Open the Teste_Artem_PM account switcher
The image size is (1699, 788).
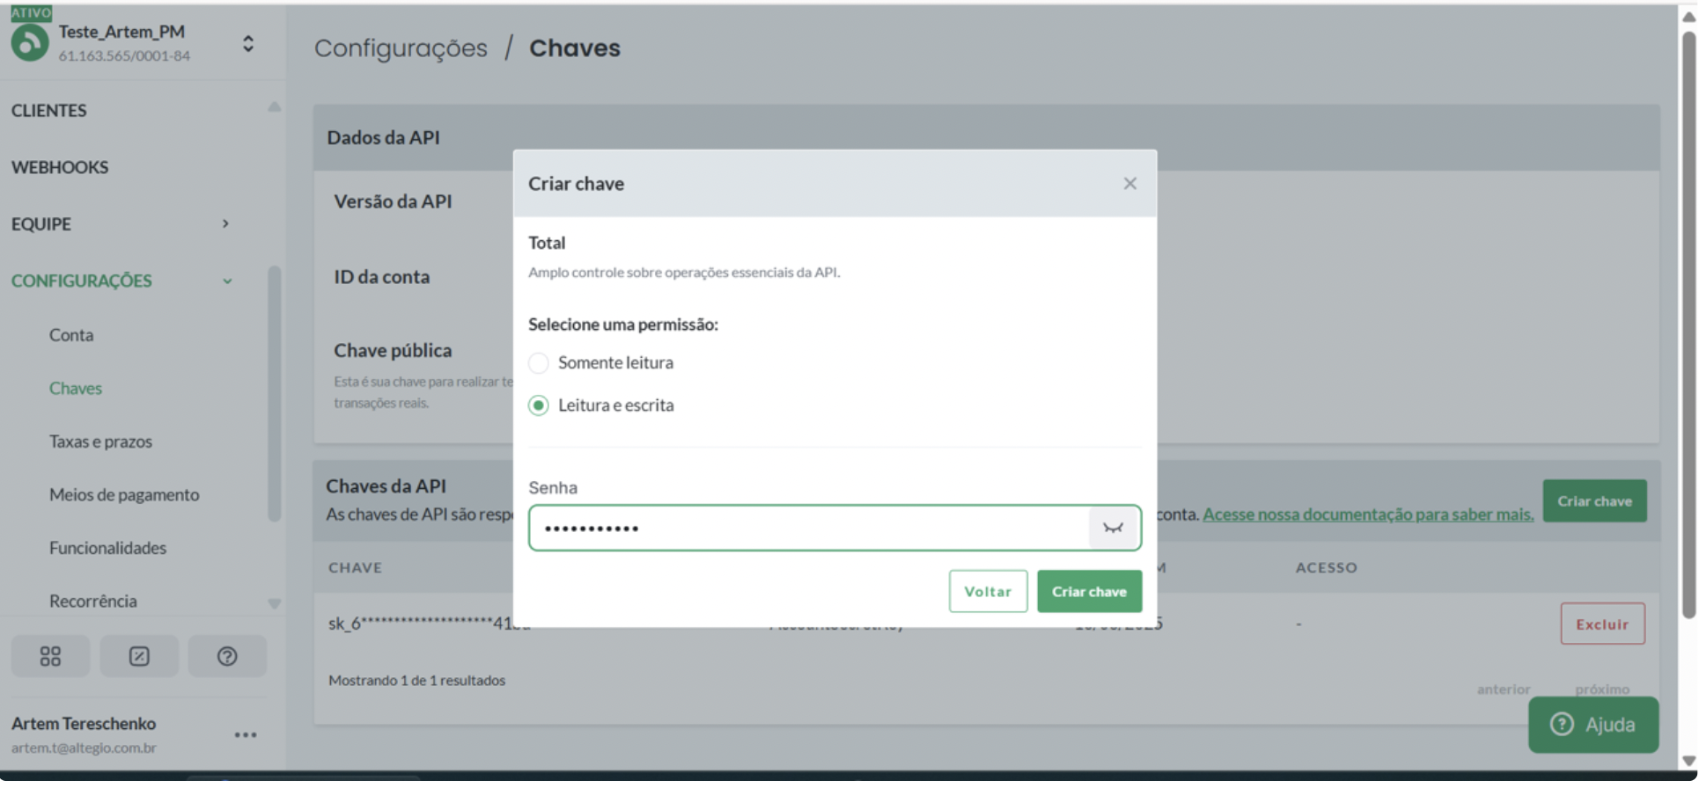248,44
